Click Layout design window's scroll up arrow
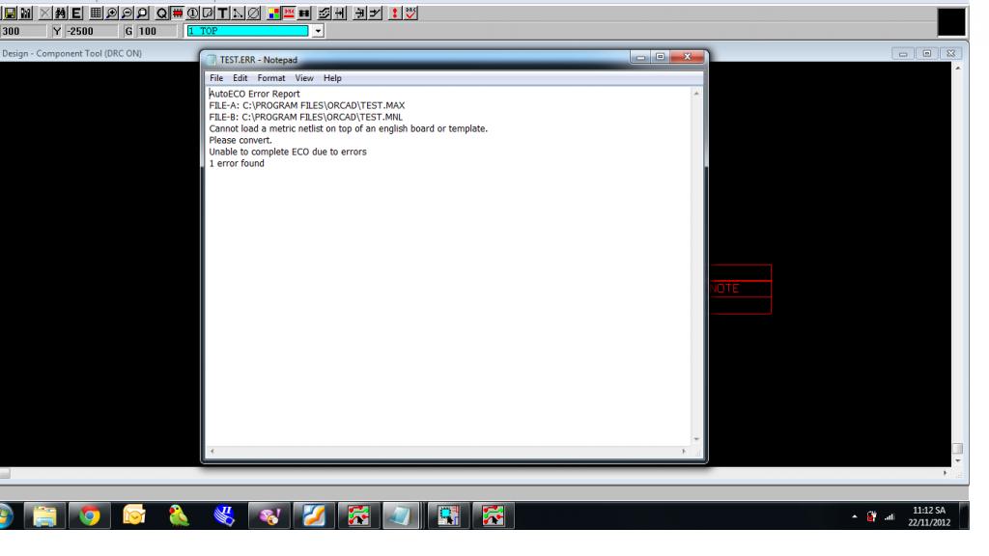The image size is (989, 556). pyautogui.click(x=957, y=68)
